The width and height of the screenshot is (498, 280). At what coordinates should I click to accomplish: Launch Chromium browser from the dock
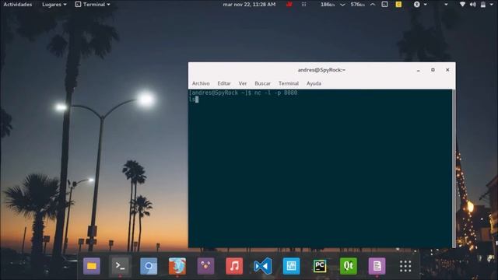click(x=149, y=266)
